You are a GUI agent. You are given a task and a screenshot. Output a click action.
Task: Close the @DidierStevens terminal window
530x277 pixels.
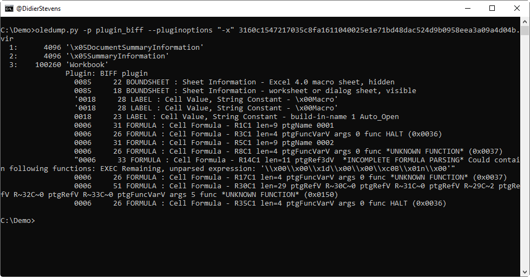click(x=517, y=8)
